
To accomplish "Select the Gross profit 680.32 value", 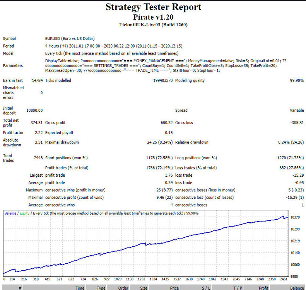I will [x=167, y=123].
